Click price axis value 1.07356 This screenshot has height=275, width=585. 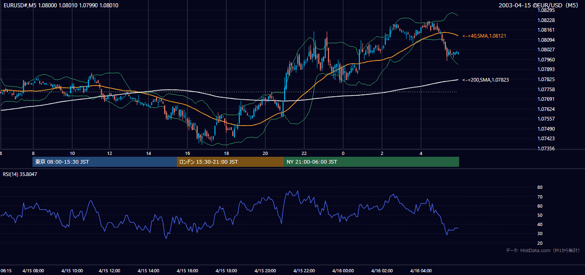point(546,148)
